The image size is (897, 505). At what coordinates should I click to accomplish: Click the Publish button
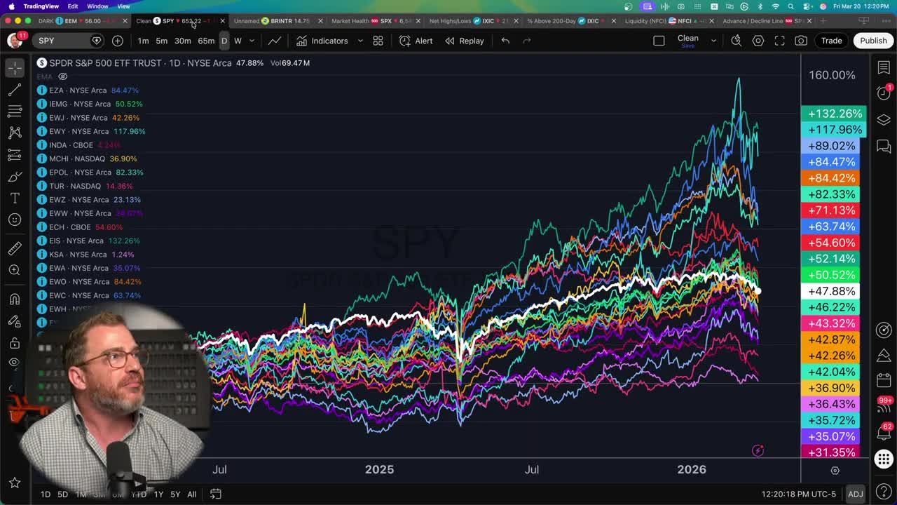[873, 41]
